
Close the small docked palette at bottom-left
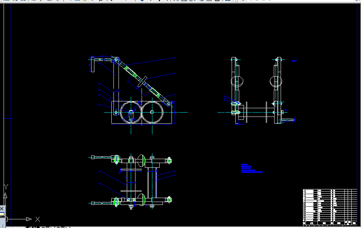[x=2, y=209]
